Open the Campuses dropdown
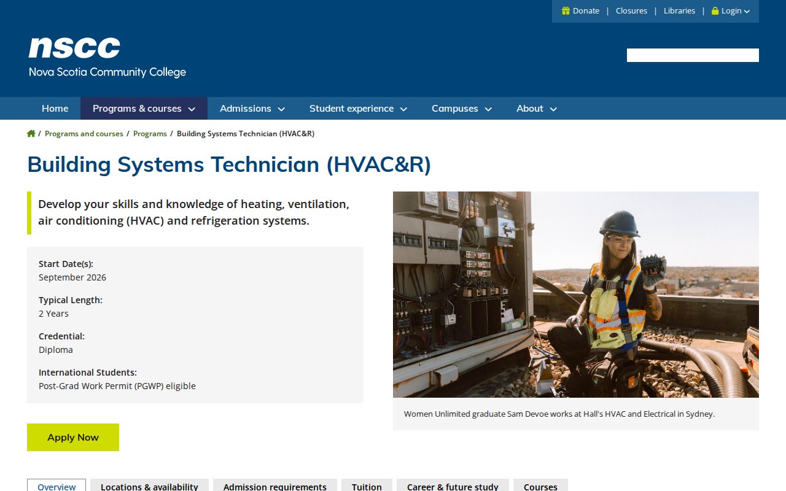This screenshot has height=491, width=786. coord(461,109)
